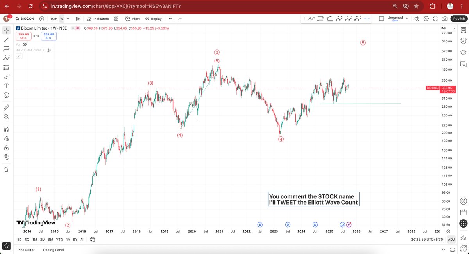Open the alerts clock panel in right sidebar
Screen dimensions: 469x254
point(463,41)
